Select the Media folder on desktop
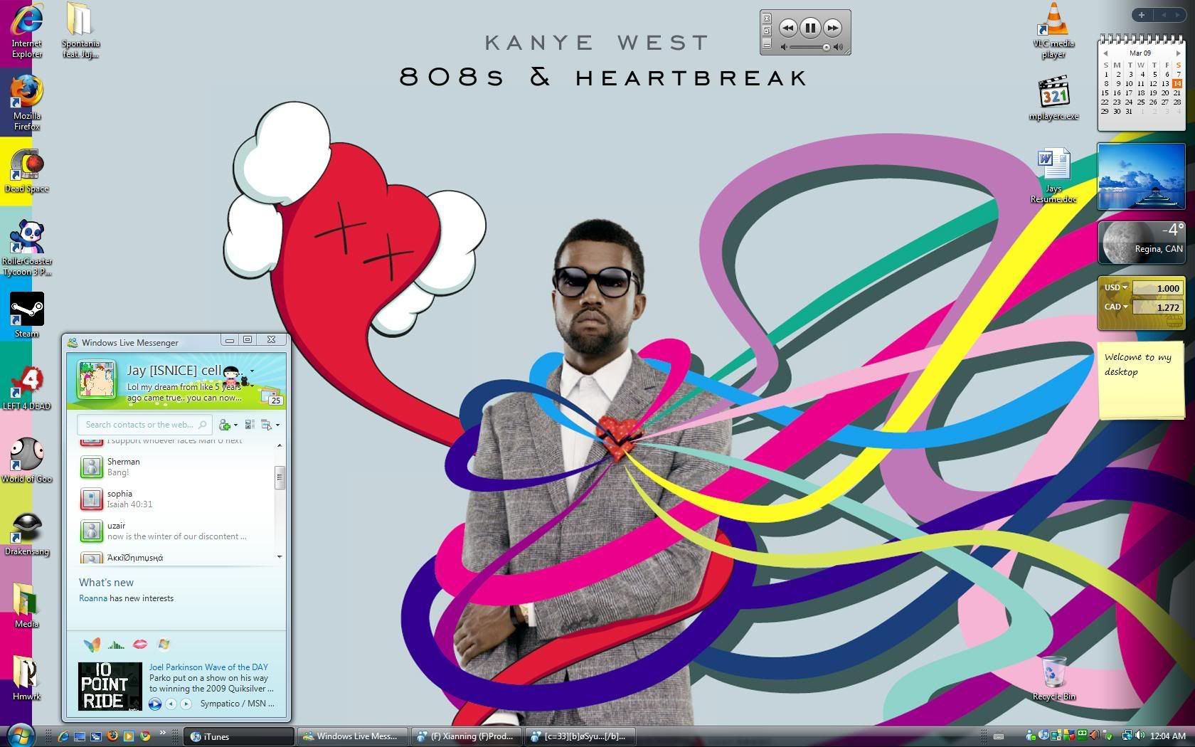The height and width of the screenshot is (747, 1195). coord(27,606)
